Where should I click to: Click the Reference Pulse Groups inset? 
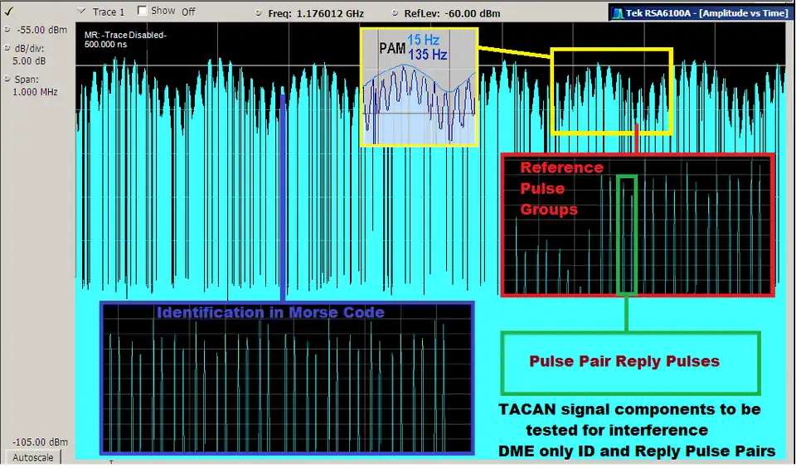[x=637, y=224]
